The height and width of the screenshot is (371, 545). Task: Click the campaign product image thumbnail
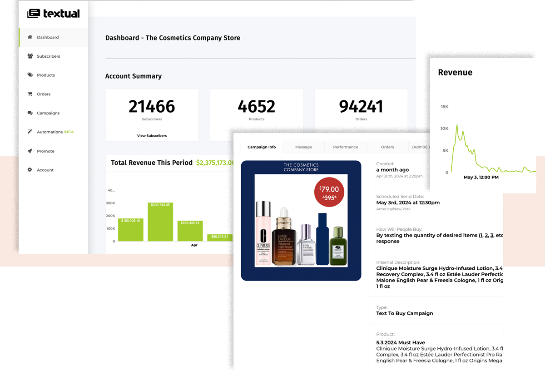click(x=301, y=221)
